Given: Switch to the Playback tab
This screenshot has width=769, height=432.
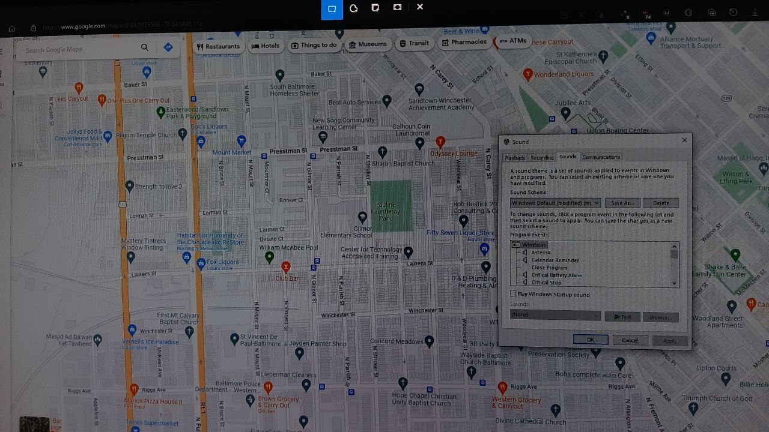Looking at the screenshot, I should (515, 158).
